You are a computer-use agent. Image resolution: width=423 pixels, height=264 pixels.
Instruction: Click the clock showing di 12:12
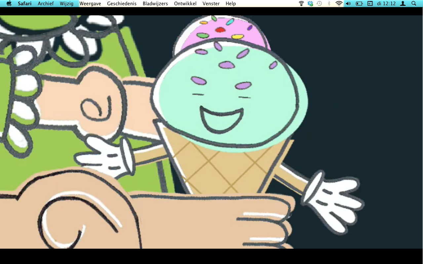[386, 4]
